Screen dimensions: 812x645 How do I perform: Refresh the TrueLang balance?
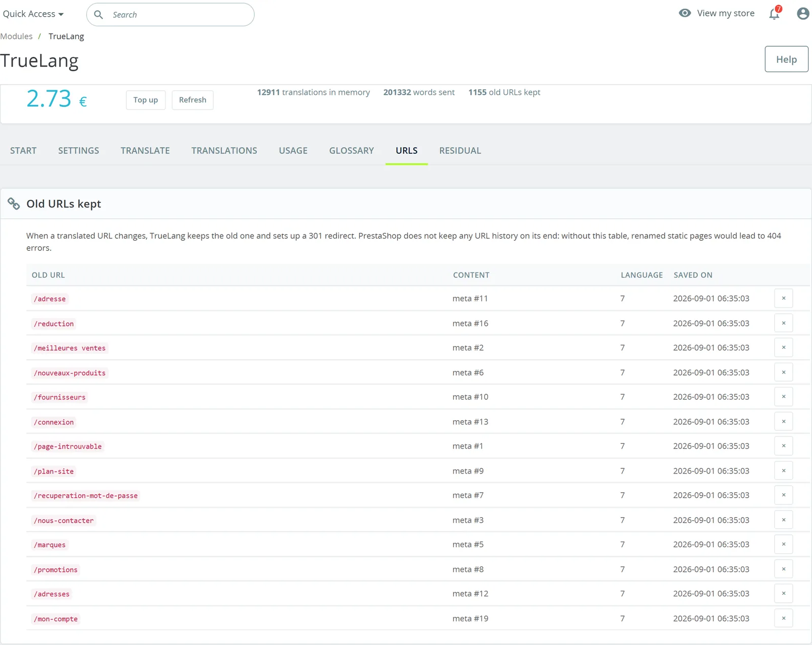192,100
